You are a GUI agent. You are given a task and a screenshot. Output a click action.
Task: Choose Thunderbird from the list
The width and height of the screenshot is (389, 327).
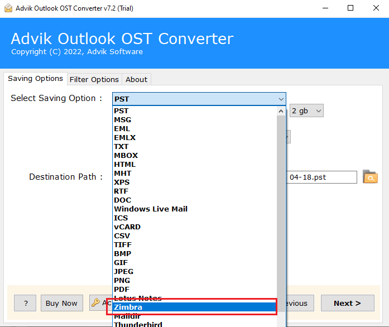pos(194,324)
